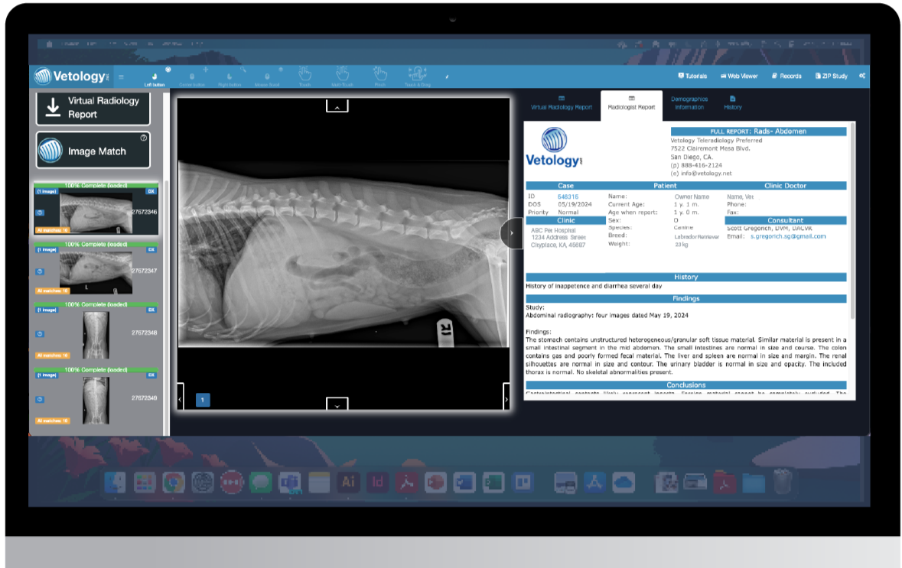Click the hamburger menu beside Vetology logo
The width and height of the screenshot is (902, 568).
121,76
